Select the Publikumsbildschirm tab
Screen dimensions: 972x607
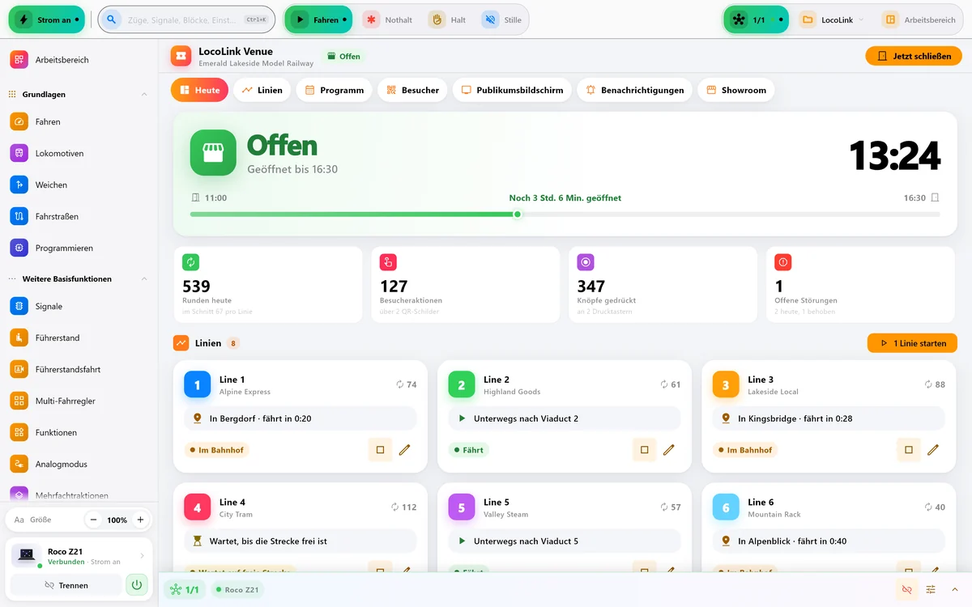[512, 90]
